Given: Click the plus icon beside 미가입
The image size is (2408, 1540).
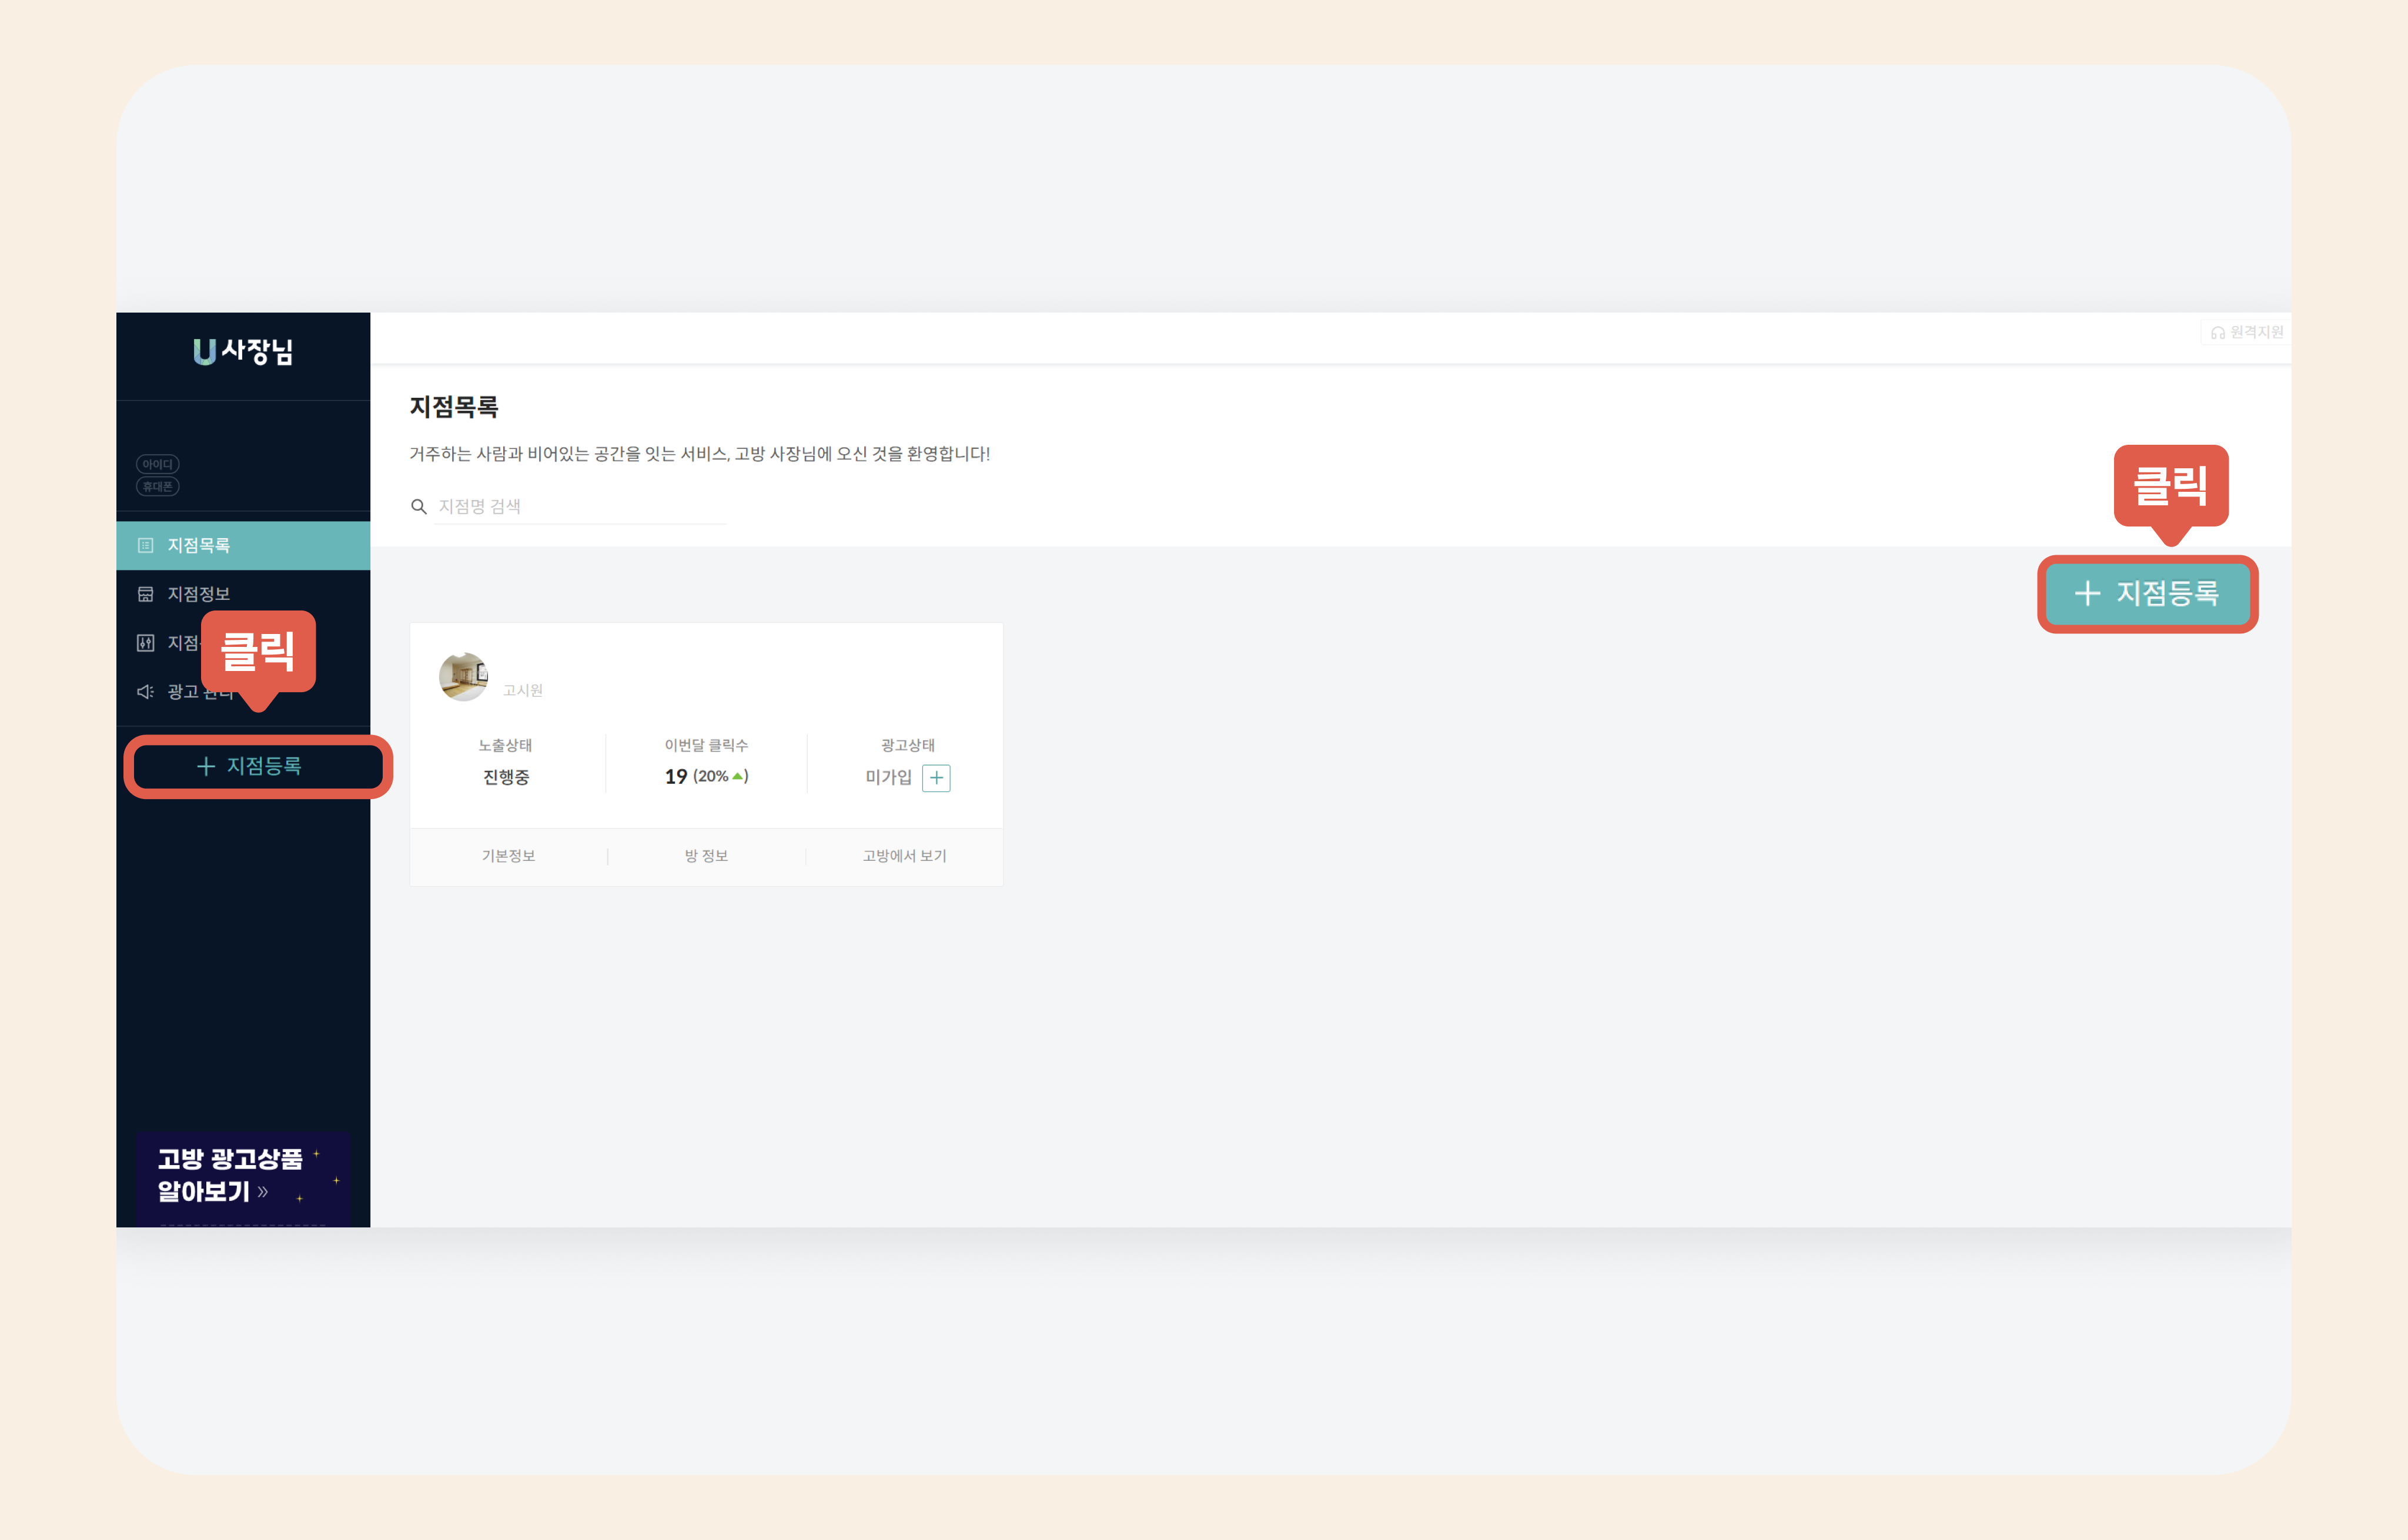Looking at the screenshot, I should pyautogui.click(x=935, y=778).
